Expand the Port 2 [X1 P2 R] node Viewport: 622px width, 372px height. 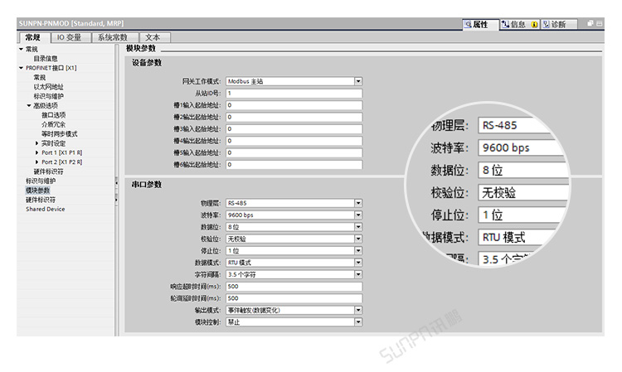tap(36, 162)
